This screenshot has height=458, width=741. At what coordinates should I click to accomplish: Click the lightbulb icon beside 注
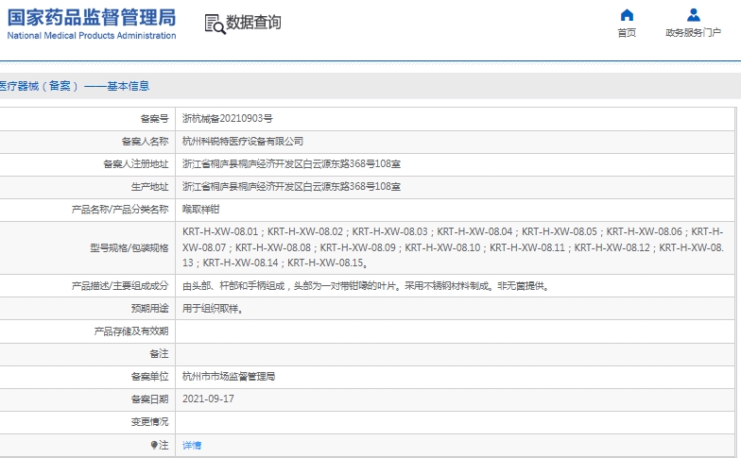click(153, 445)
